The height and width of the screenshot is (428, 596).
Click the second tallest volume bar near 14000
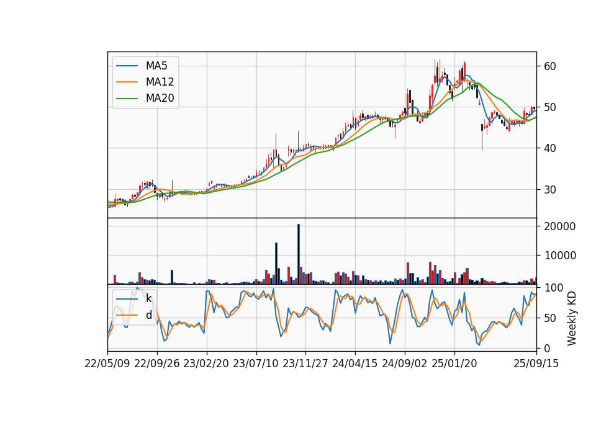pyautogui.click(x=276, y=263)
